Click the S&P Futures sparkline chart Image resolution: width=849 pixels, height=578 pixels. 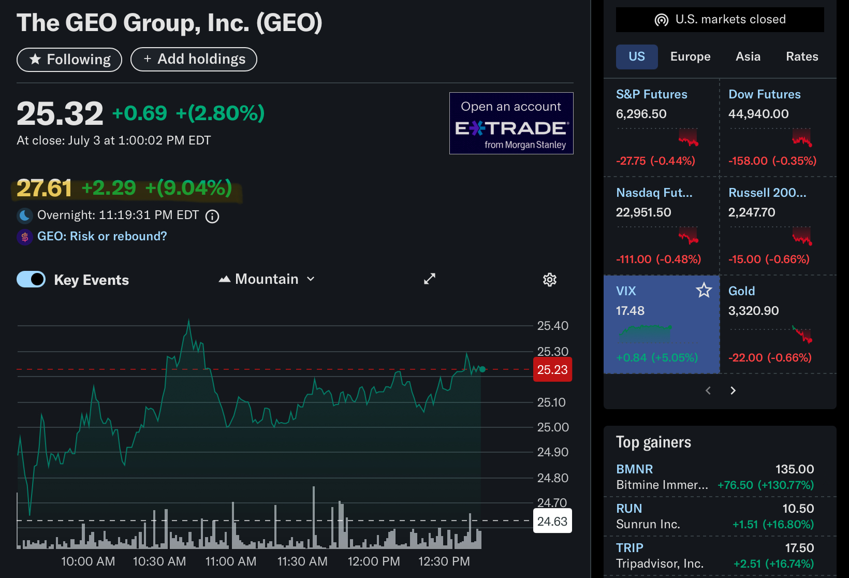point(657,137)
